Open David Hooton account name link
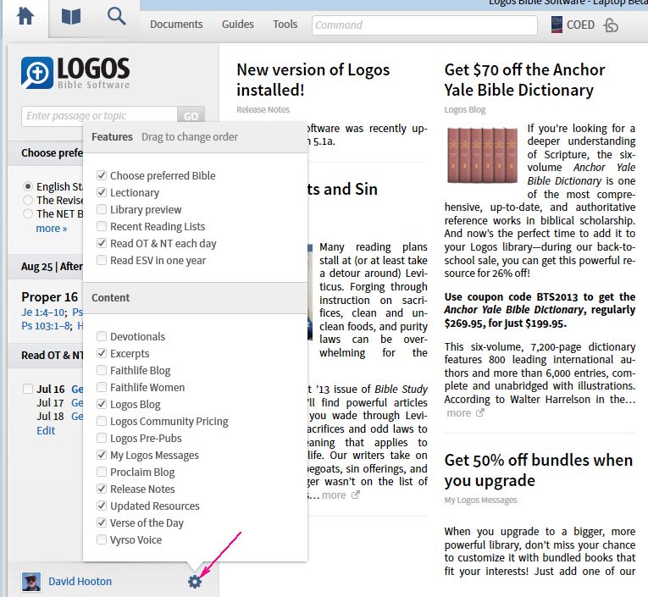The width and height of the screenshot is (648, 597). (x=80, y=581)
